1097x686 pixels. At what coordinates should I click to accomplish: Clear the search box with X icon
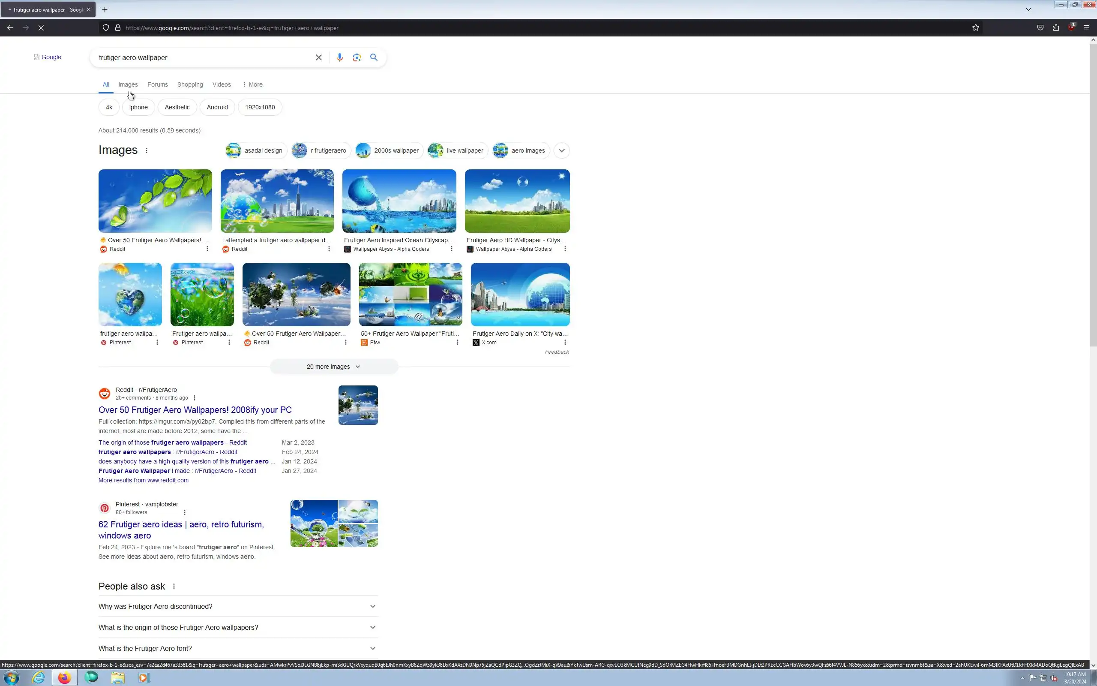(319, 57)
